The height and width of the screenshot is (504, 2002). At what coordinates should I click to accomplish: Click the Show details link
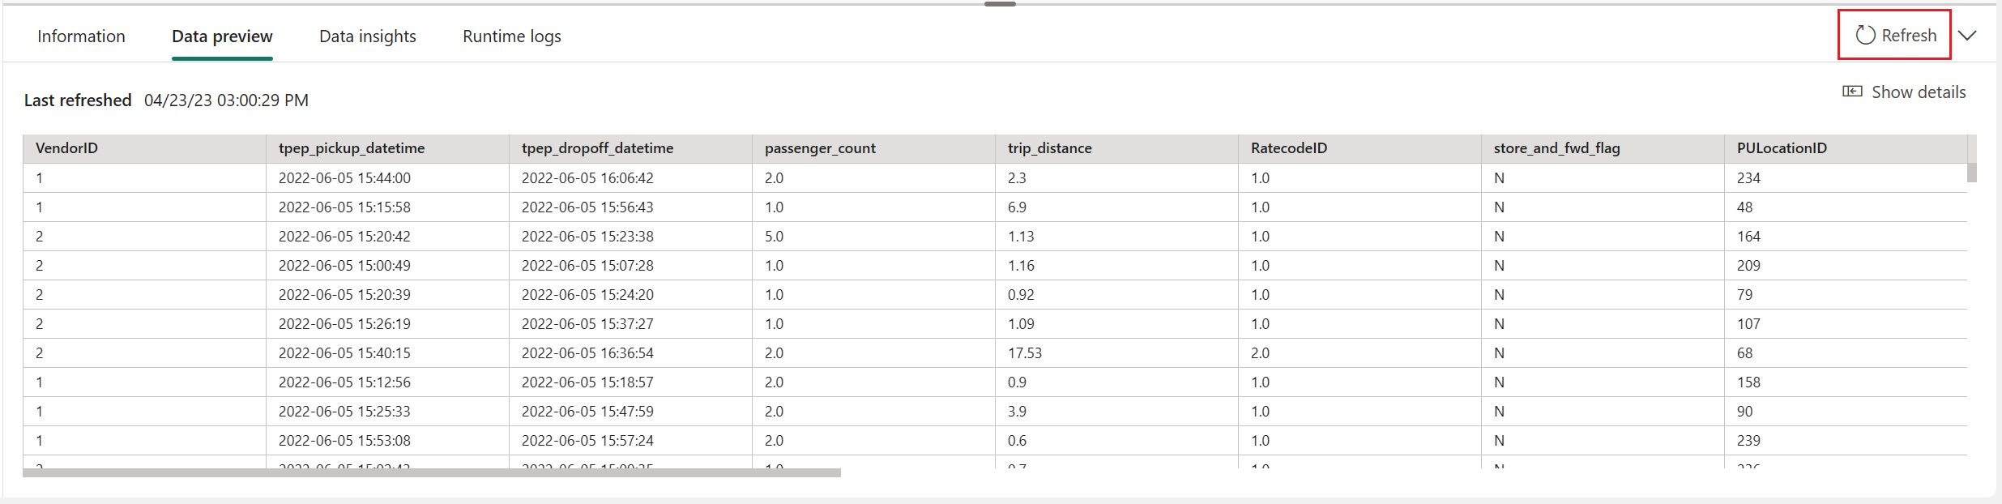pyautogui.click(x=1919, y=92)
